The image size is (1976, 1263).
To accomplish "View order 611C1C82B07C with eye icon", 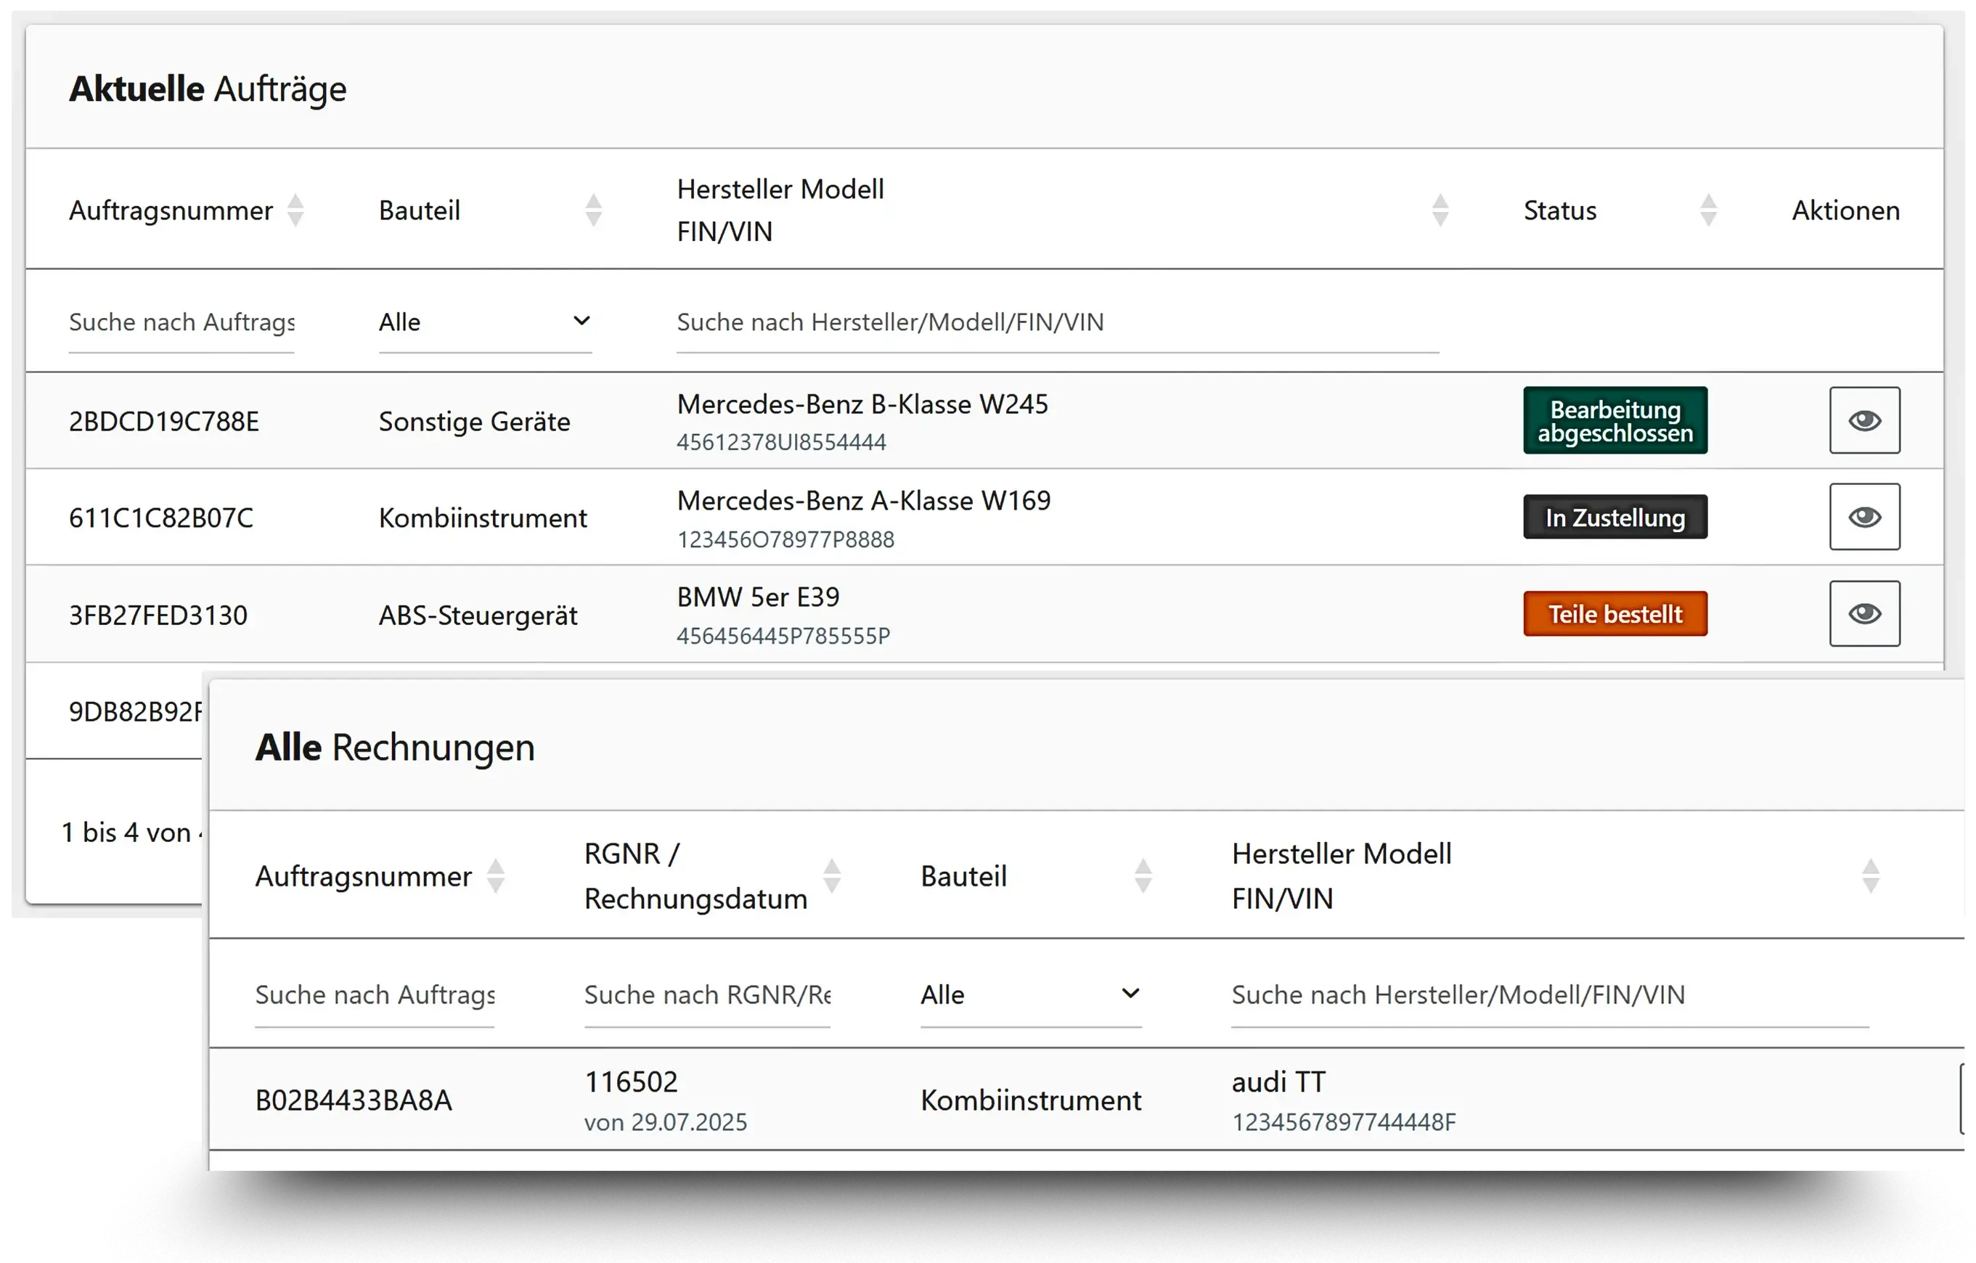I will [x=1864, y=516].
